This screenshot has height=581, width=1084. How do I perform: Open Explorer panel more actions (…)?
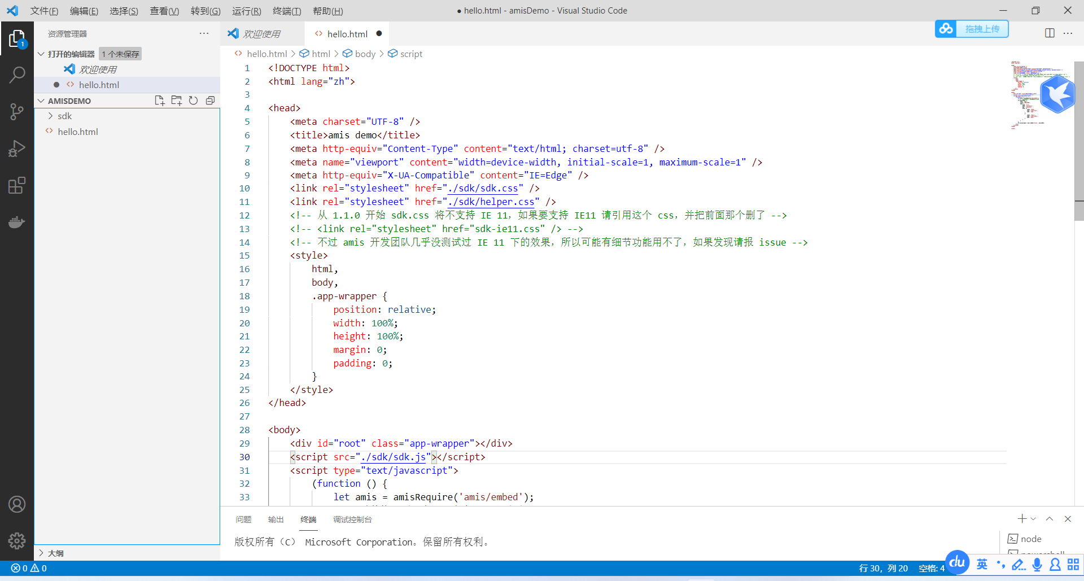tap(204, 34)
